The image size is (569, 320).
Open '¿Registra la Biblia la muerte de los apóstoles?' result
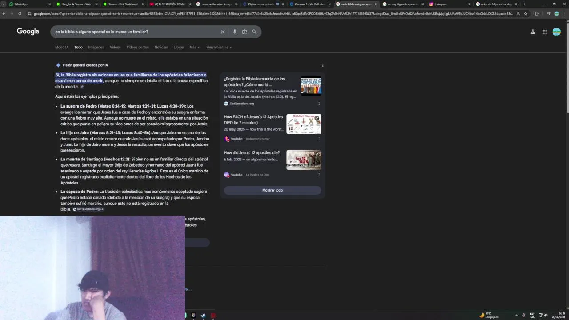click(254, 82)
